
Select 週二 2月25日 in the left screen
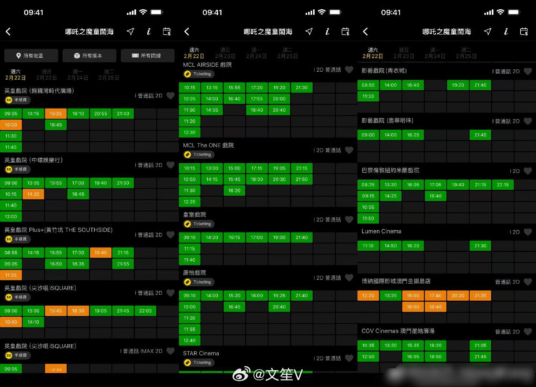click(109, 75)
